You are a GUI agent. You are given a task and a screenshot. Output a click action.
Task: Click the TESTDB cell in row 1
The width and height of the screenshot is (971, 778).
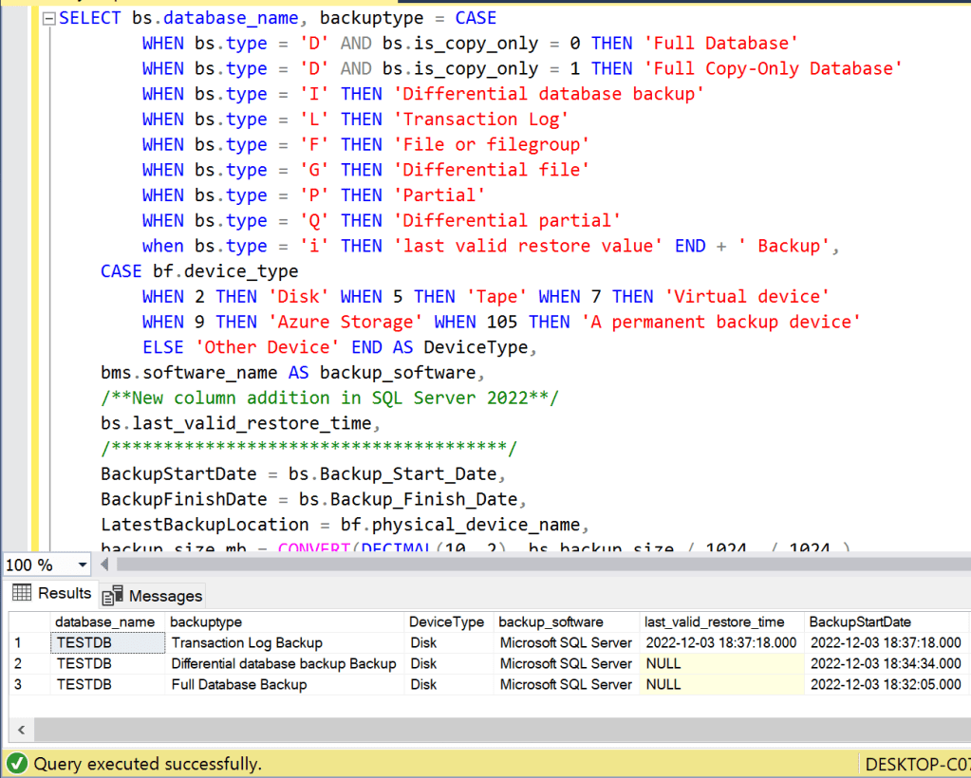coord(84,643)
